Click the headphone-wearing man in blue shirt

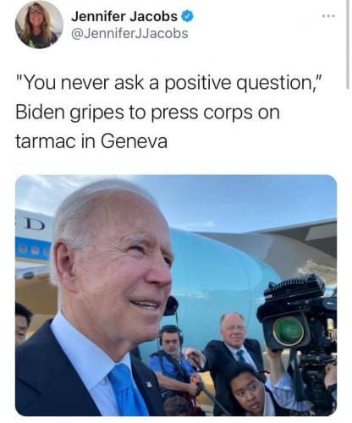pyautogui.click(x=172, y=361)
